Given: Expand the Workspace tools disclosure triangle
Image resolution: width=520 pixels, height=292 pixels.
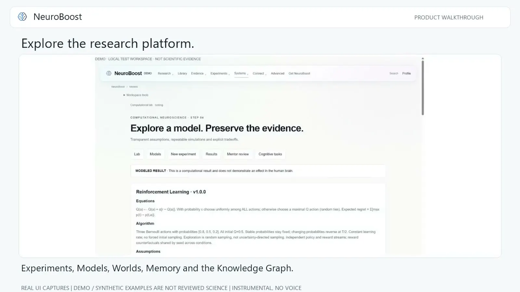Looking at the screenshot, I should click(x=124, y=95).
